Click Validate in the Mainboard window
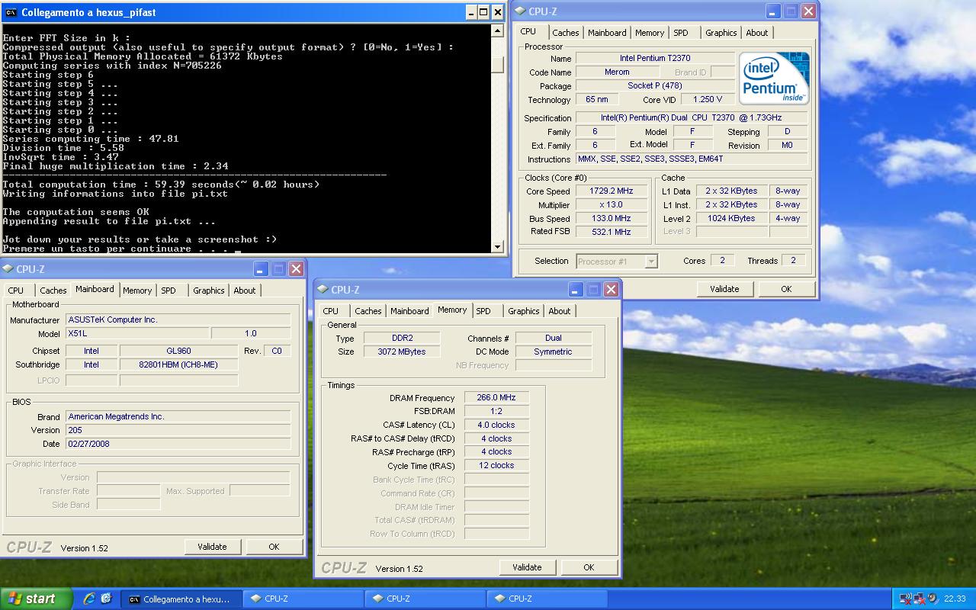The height and width of the screenshot is (610, 976). point(212,547)
